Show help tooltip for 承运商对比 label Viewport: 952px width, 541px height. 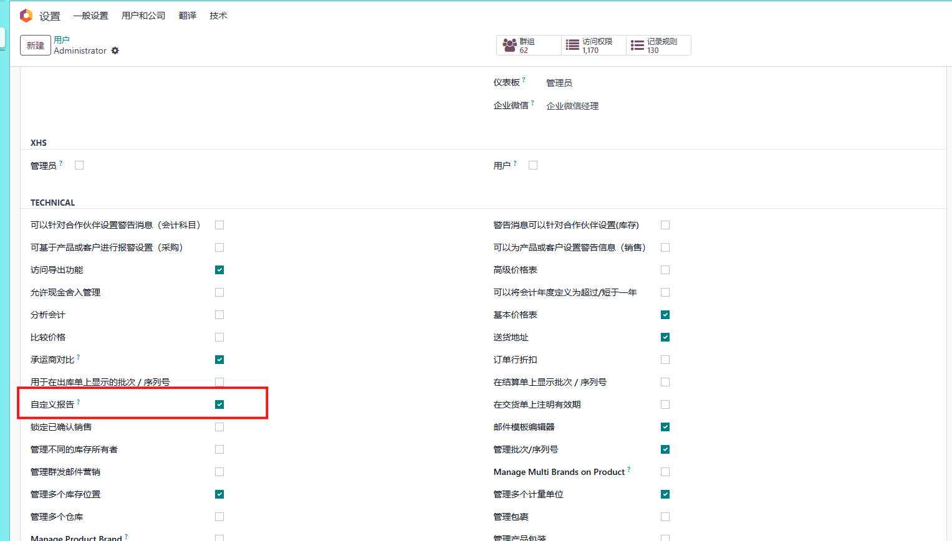(x=79, y=357)
